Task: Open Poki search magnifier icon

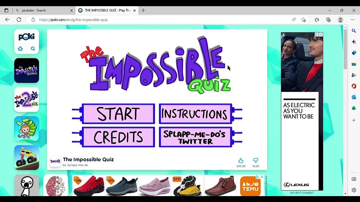Action: (x=33, y=49)
